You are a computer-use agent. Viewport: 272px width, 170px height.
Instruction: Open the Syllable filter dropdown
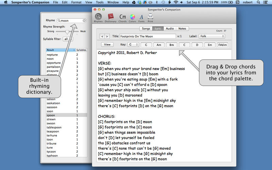coord(68,39)
